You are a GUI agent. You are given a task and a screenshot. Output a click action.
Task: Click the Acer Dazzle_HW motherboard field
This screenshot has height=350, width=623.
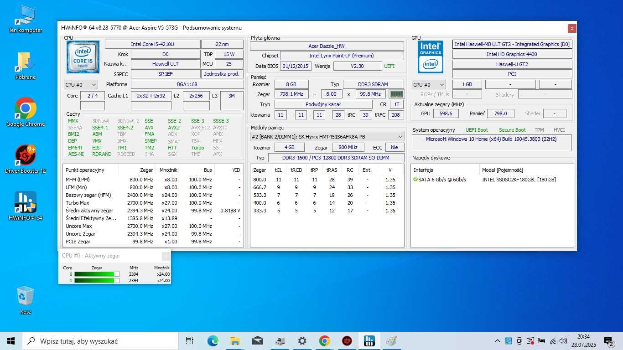pyautogui.click(x=327, y=46)
